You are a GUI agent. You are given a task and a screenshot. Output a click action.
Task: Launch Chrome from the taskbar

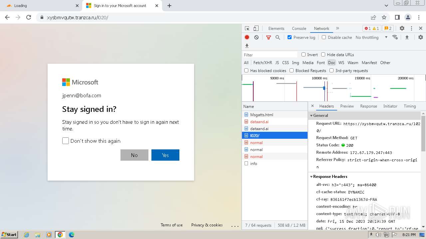[x=60, y=235]
